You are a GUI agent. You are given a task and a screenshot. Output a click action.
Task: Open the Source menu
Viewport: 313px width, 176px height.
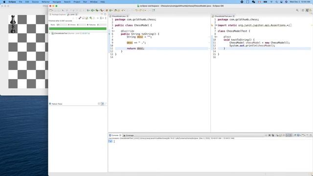[35, 2]
